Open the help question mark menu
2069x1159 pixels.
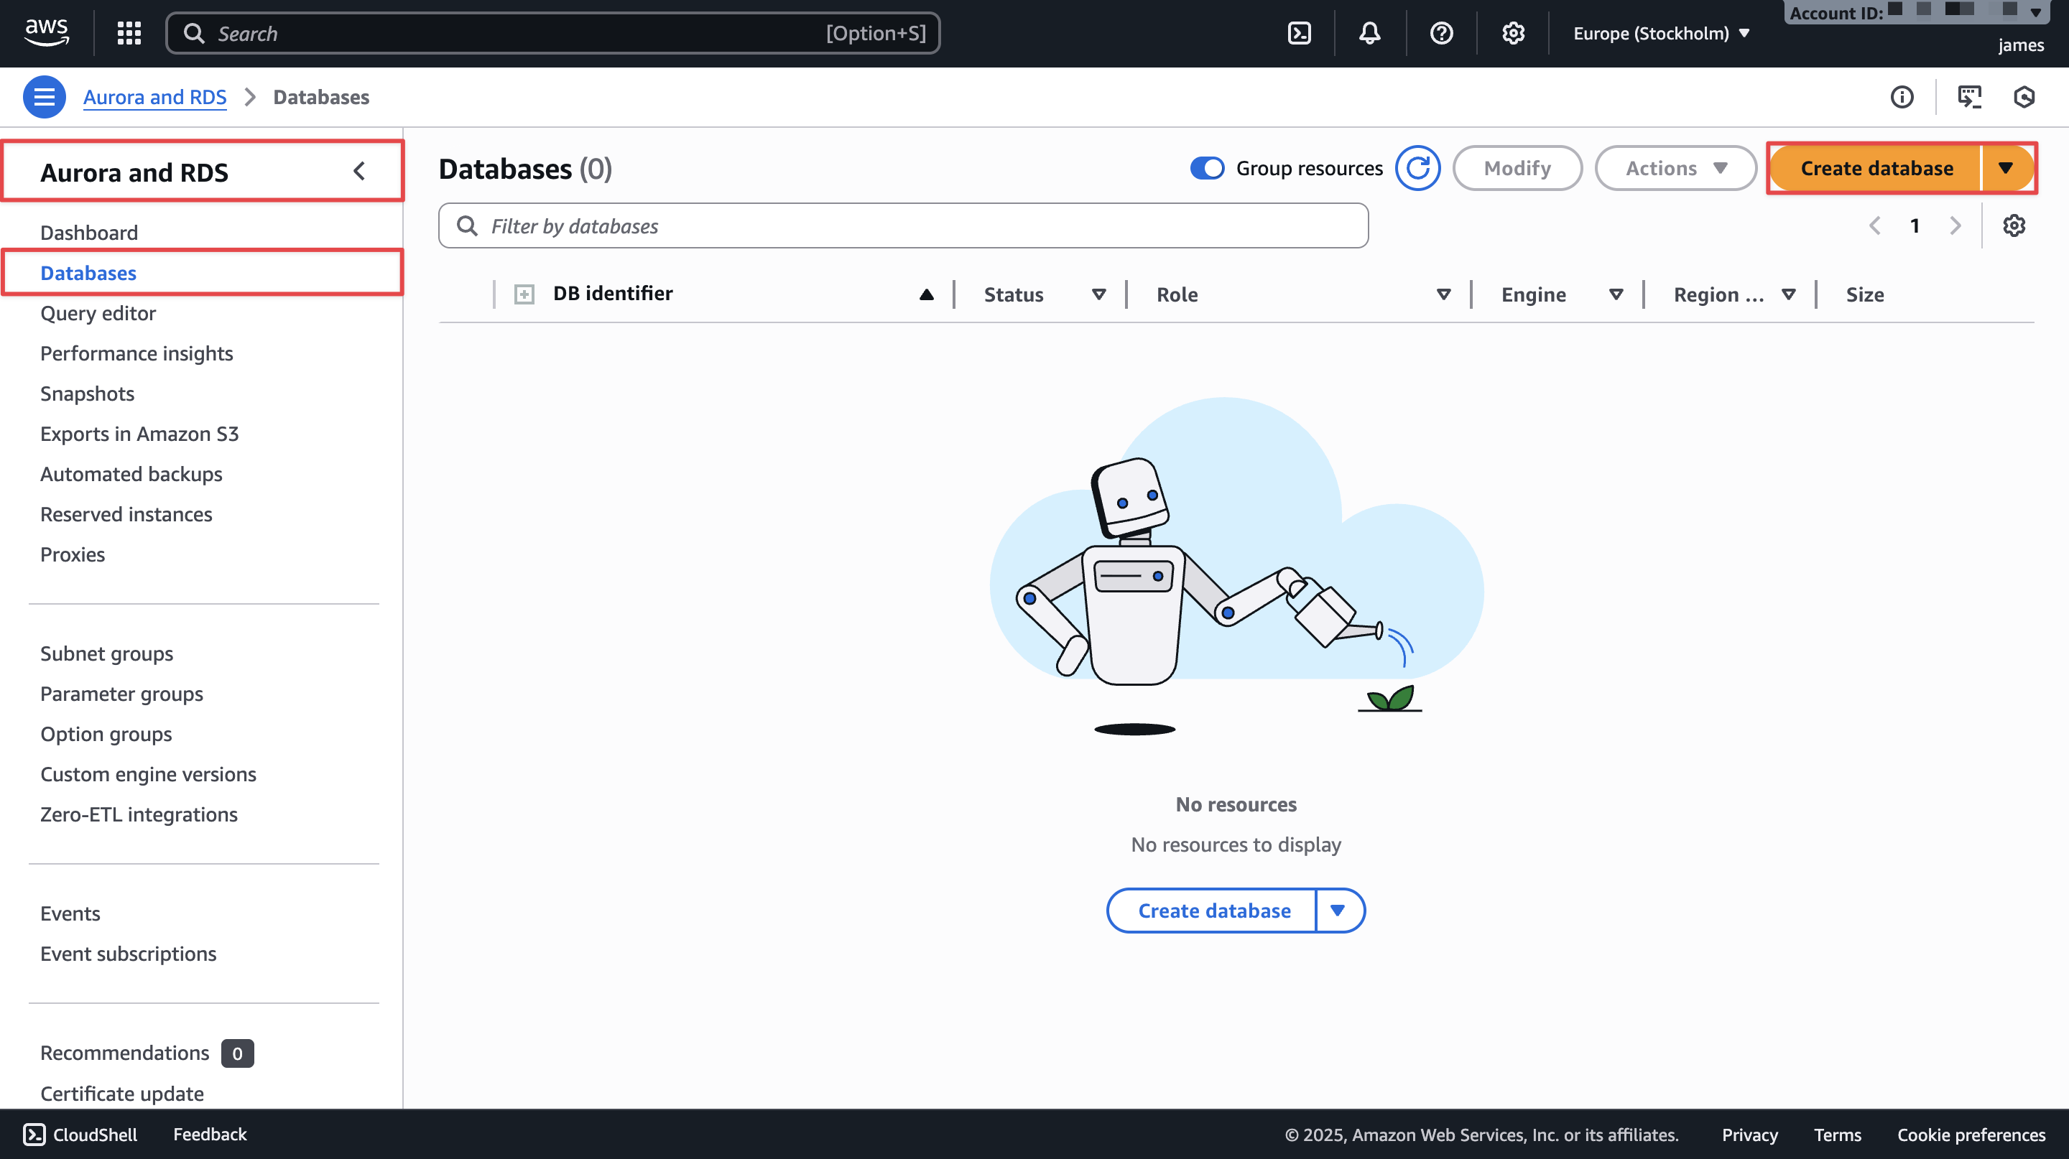tap(1441, 33)
